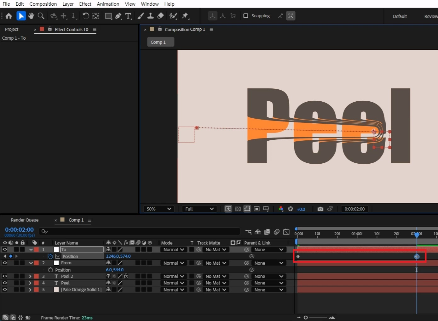This screenshot has width=438, height=321.
Task: Select the Eraser tool
Action: [x=160, y=16]
